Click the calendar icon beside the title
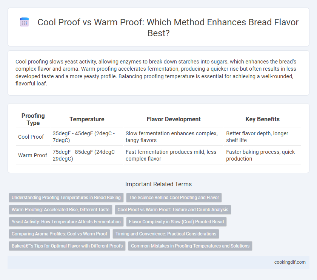317x280 pixels. tap(25, 22)
